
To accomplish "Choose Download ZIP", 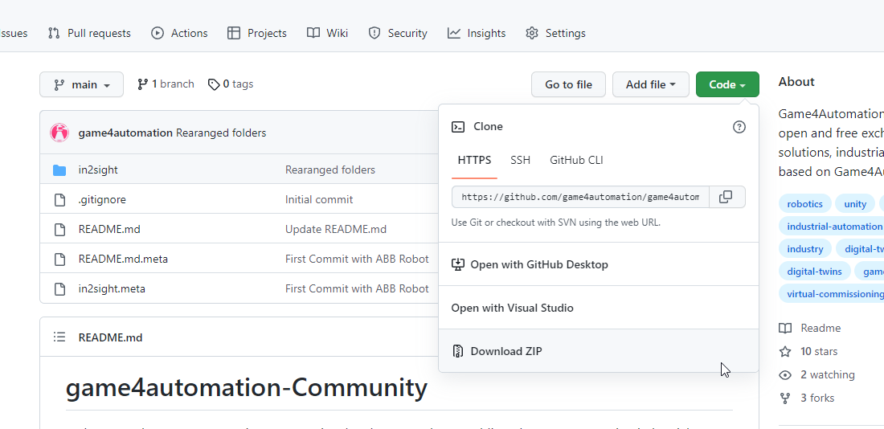I will point(599,351).
